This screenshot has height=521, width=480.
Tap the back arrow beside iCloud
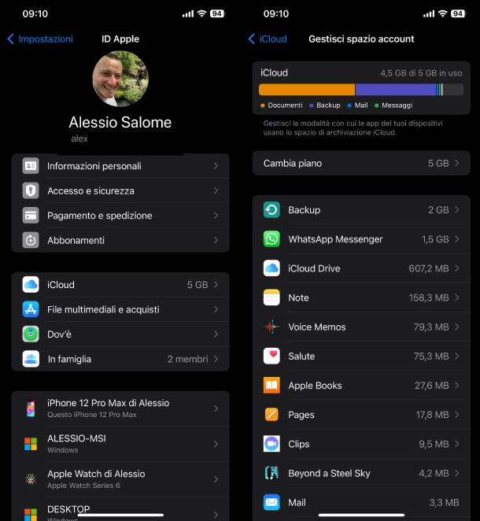point(252,39)
